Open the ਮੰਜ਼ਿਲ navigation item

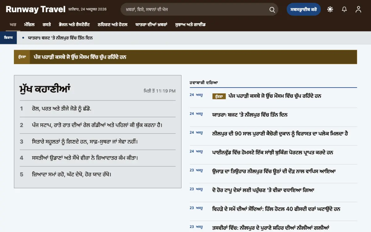click(x=29, y=24)
